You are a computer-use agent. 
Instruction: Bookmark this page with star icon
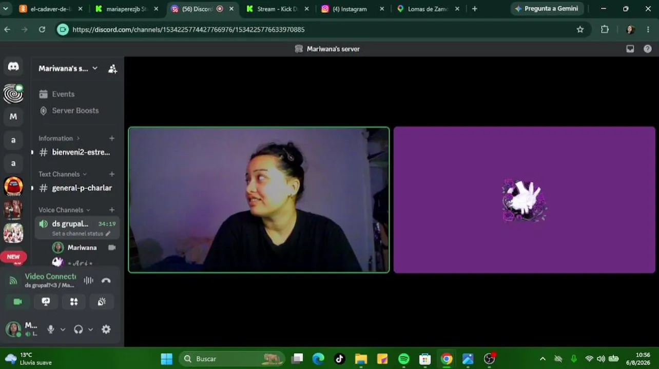click(580, 30)
